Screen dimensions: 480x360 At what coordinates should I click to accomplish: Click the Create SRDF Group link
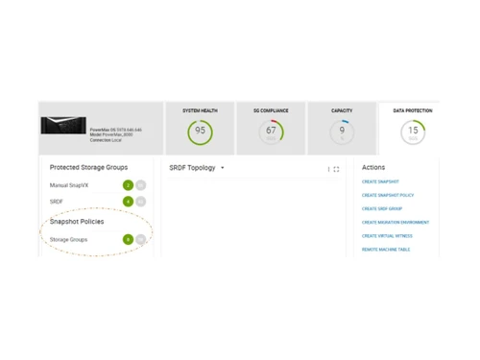382,208
